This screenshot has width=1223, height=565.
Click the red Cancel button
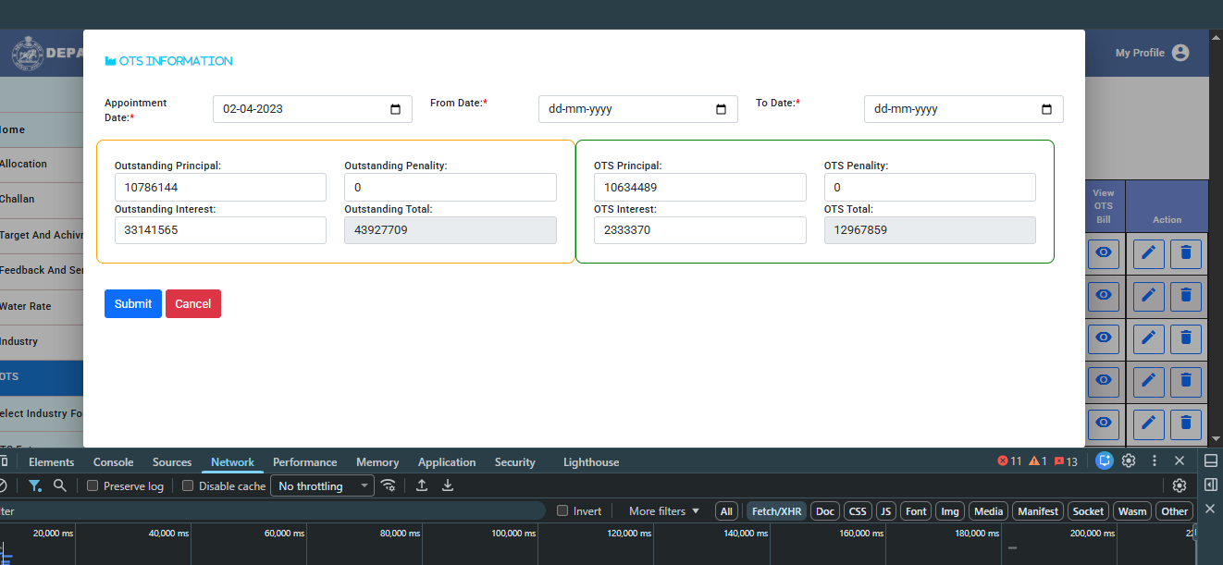193,304
